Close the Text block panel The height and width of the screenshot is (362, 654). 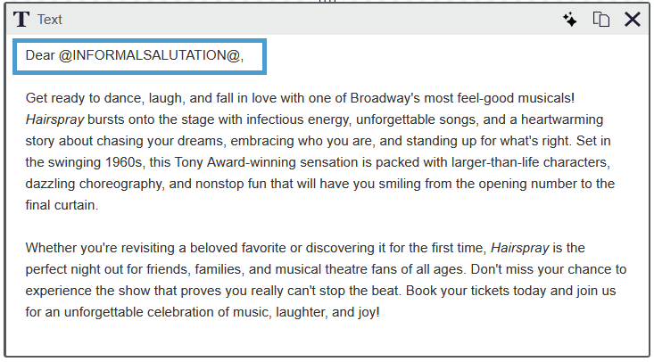(x=633, y=20)
